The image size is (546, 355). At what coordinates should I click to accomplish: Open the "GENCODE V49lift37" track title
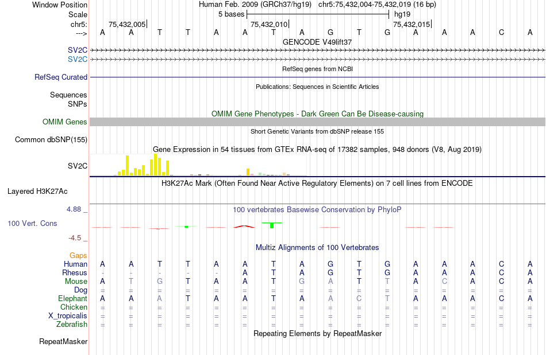point(317,42)
